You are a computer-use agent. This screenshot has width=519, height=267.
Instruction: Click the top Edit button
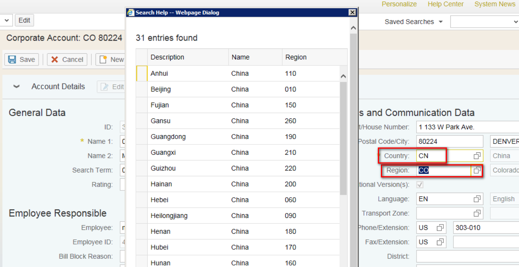(x=24, y=20)
